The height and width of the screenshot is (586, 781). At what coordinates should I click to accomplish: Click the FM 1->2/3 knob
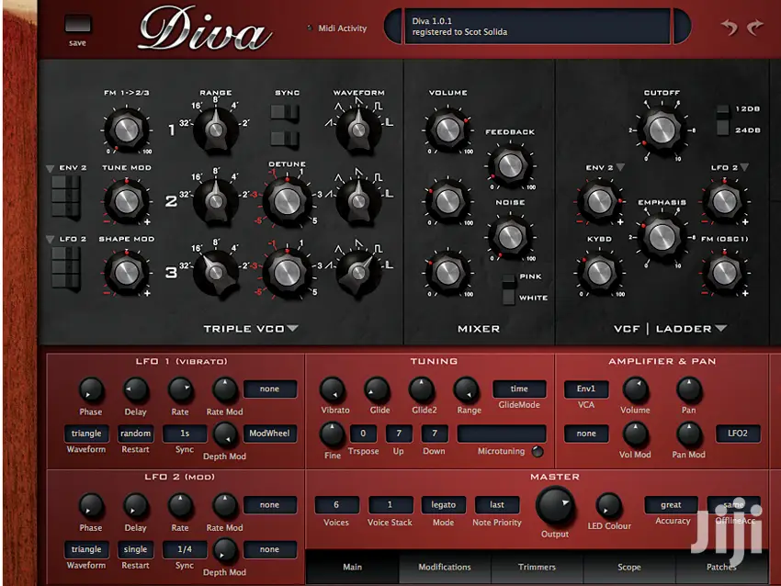point(127,130)
